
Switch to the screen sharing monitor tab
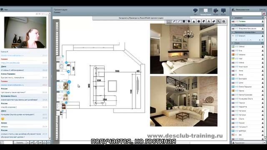tap(224, 11)
